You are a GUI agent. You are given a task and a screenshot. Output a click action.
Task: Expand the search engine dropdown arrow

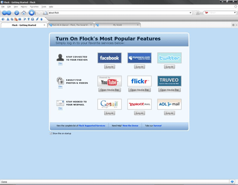235,13
